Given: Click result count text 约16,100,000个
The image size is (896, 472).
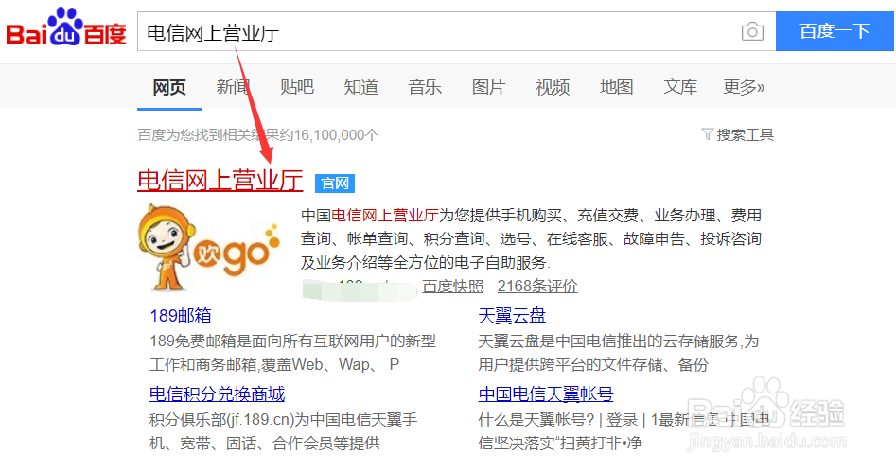Looking at the screenshot, I should (x=328, y=135).
